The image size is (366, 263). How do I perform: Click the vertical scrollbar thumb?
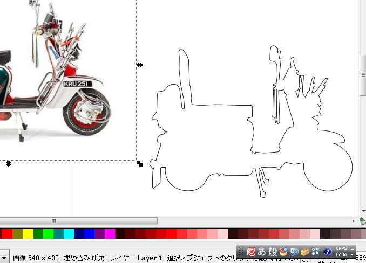(363, 74)
